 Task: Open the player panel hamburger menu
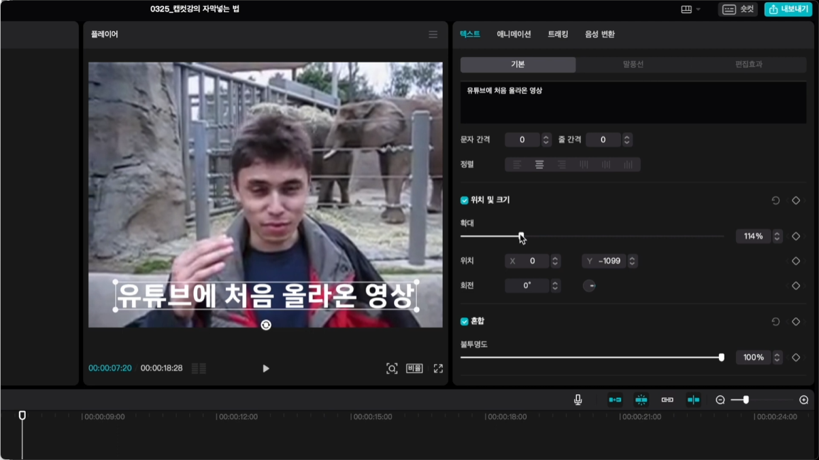pos(433,34)
